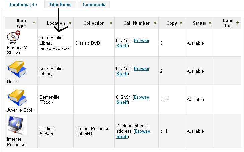
Task: Sort by Copy column arrows
Action: [x=181, y=23]
